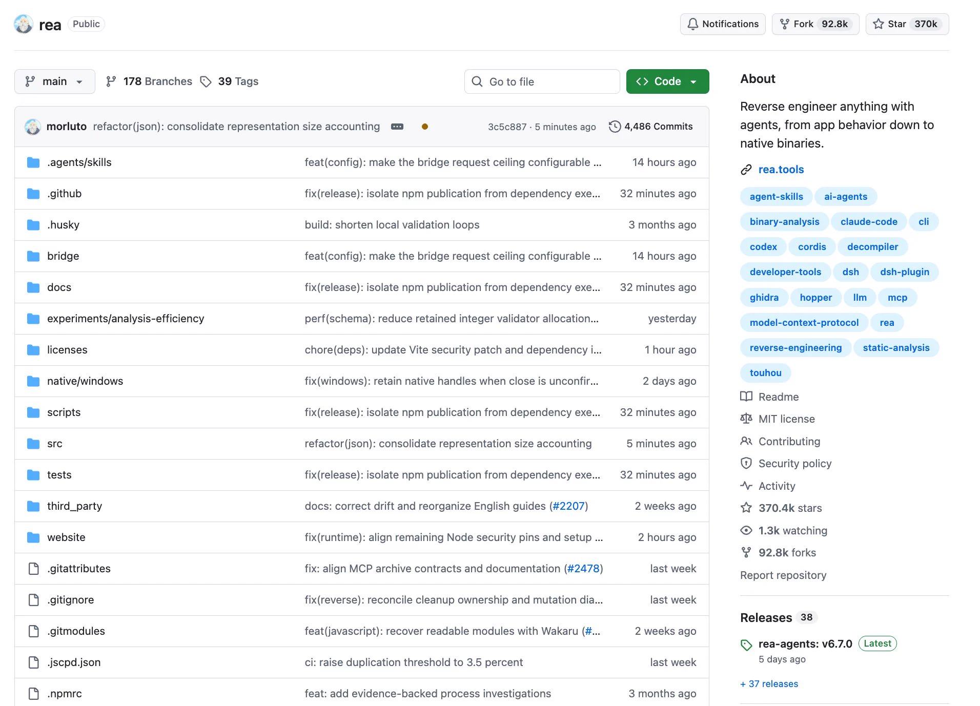Open the .jscpd.json file
Viewport: 980px width, 706px height.
(74, 662)
